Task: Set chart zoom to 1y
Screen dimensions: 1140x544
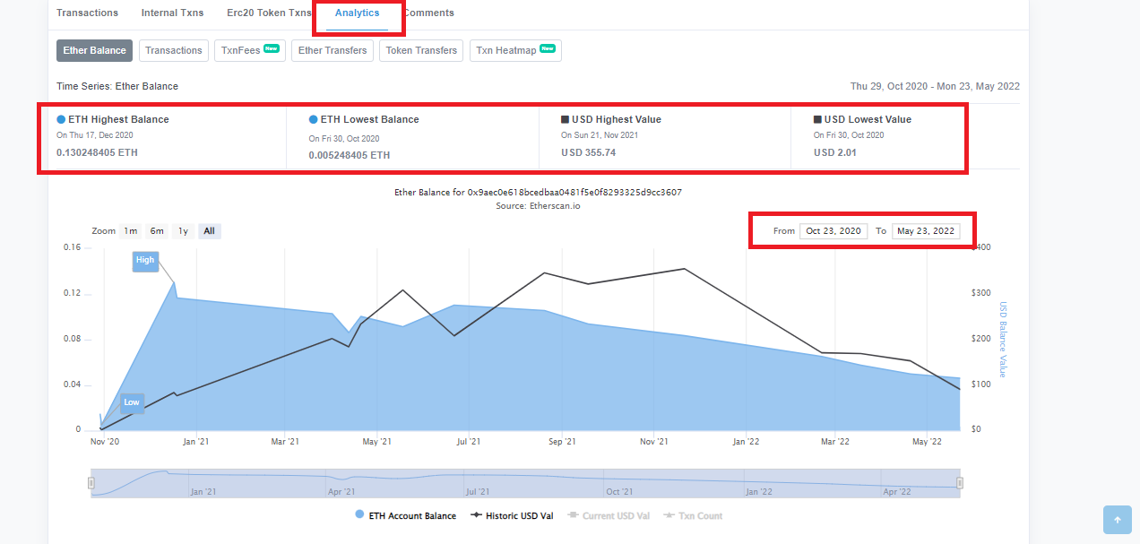Action: [x=183, y=231]
